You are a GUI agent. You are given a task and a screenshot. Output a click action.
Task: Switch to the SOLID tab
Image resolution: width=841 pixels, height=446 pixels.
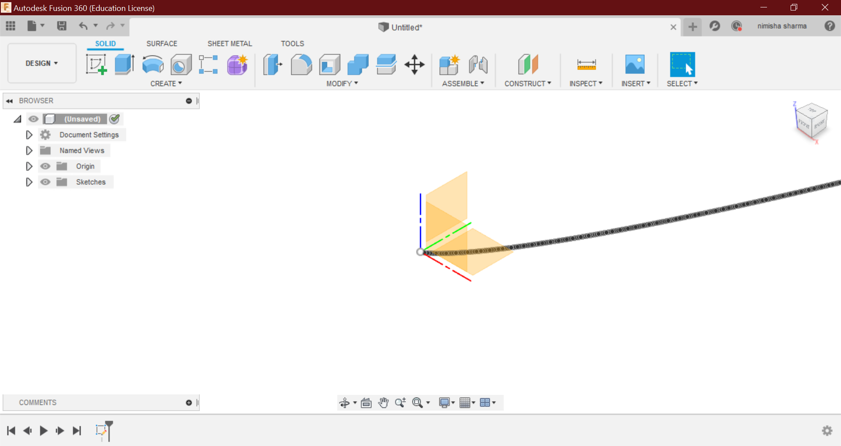click(x=106, y=44)
